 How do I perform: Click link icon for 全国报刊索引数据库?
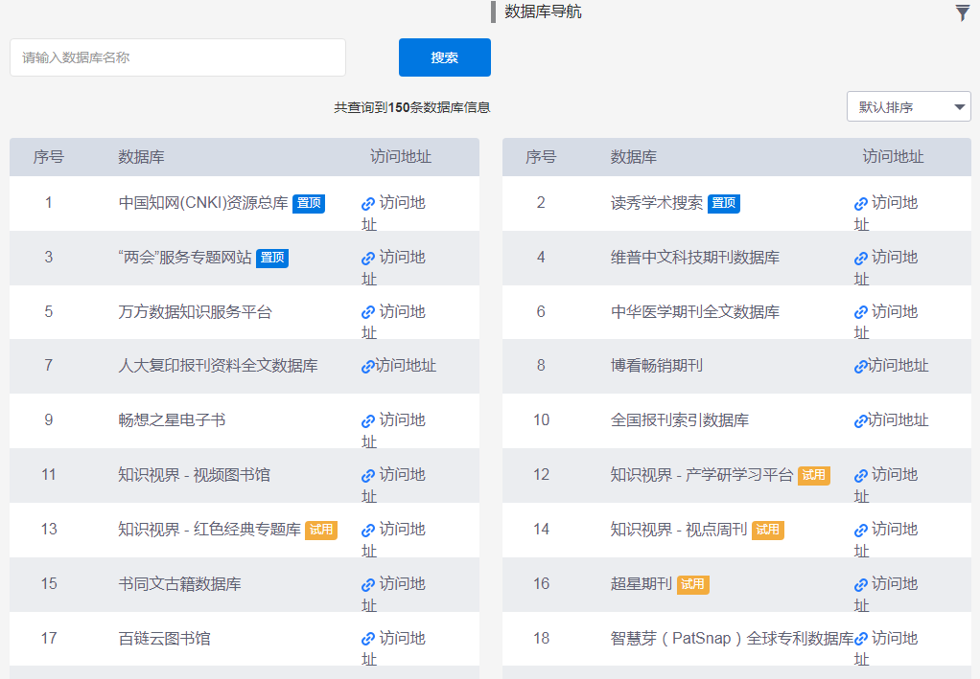pyautogui.click(x=861, y=421)
